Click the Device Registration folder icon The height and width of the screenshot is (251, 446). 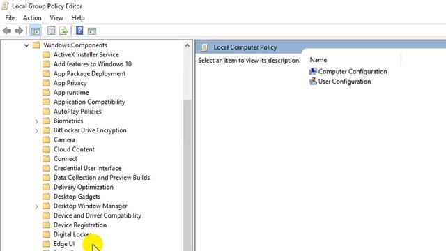pos(46,225)
